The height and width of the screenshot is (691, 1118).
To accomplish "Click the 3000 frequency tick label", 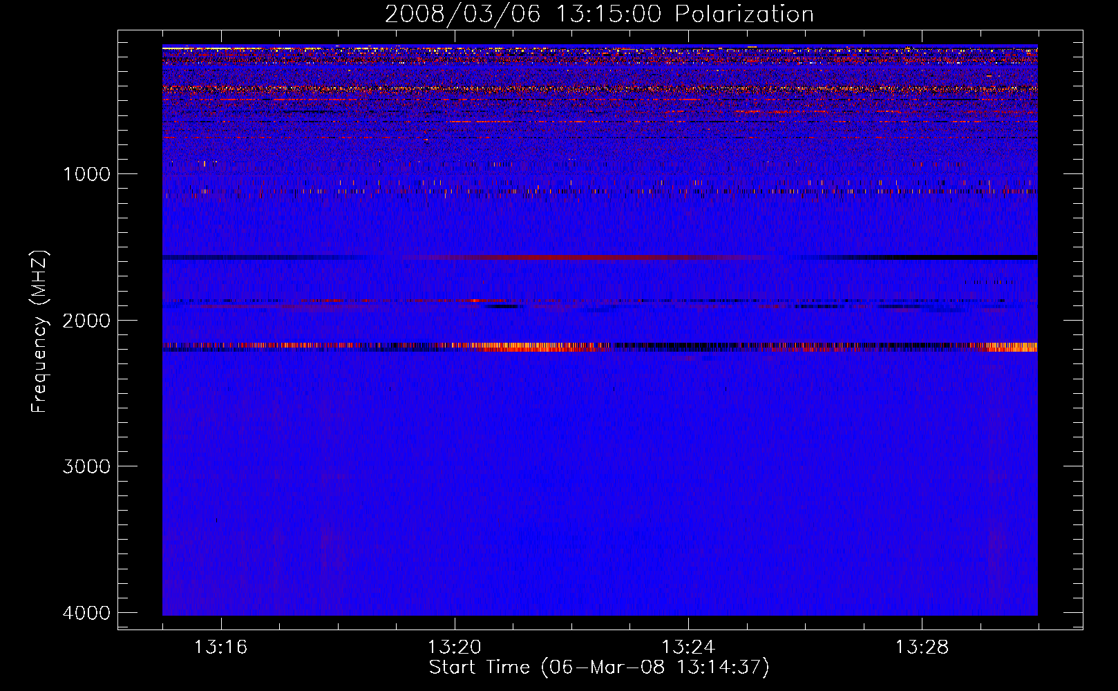I will click(86, 466).
